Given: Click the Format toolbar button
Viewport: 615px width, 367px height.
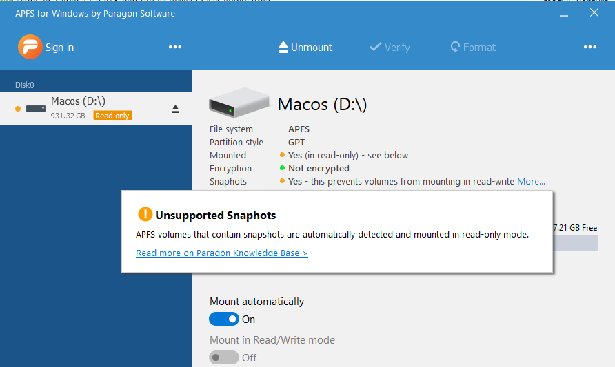Looking at the screenshot, I should (x=473, y=47).
